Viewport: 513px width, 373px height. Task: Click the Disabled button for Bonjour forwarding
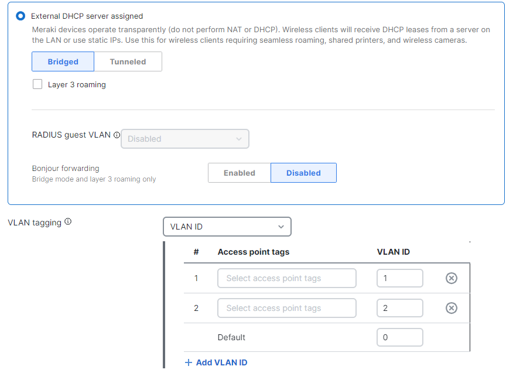303,173
